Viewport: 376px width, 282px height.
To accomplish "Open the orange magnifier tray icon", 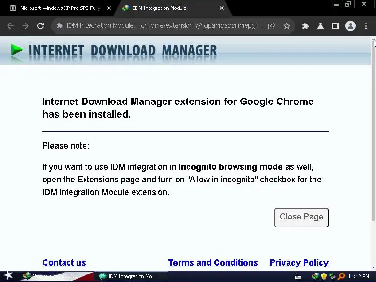I will point(341,276).
